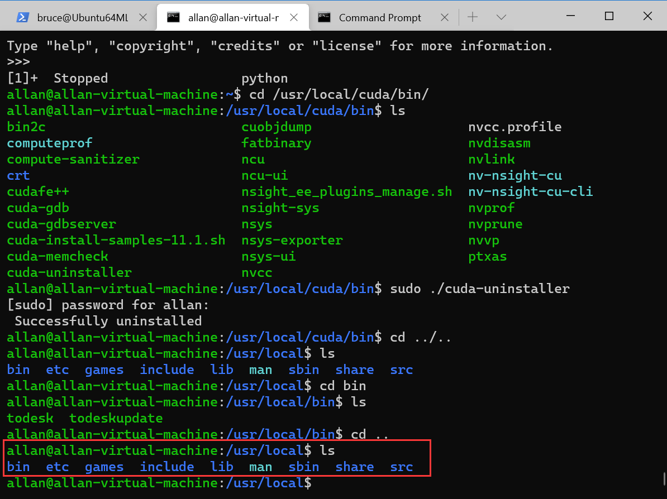The height and width of the screenshot is (499, 667).
Task: Maximize the terminal window
Action: click(x=609, y=16)
